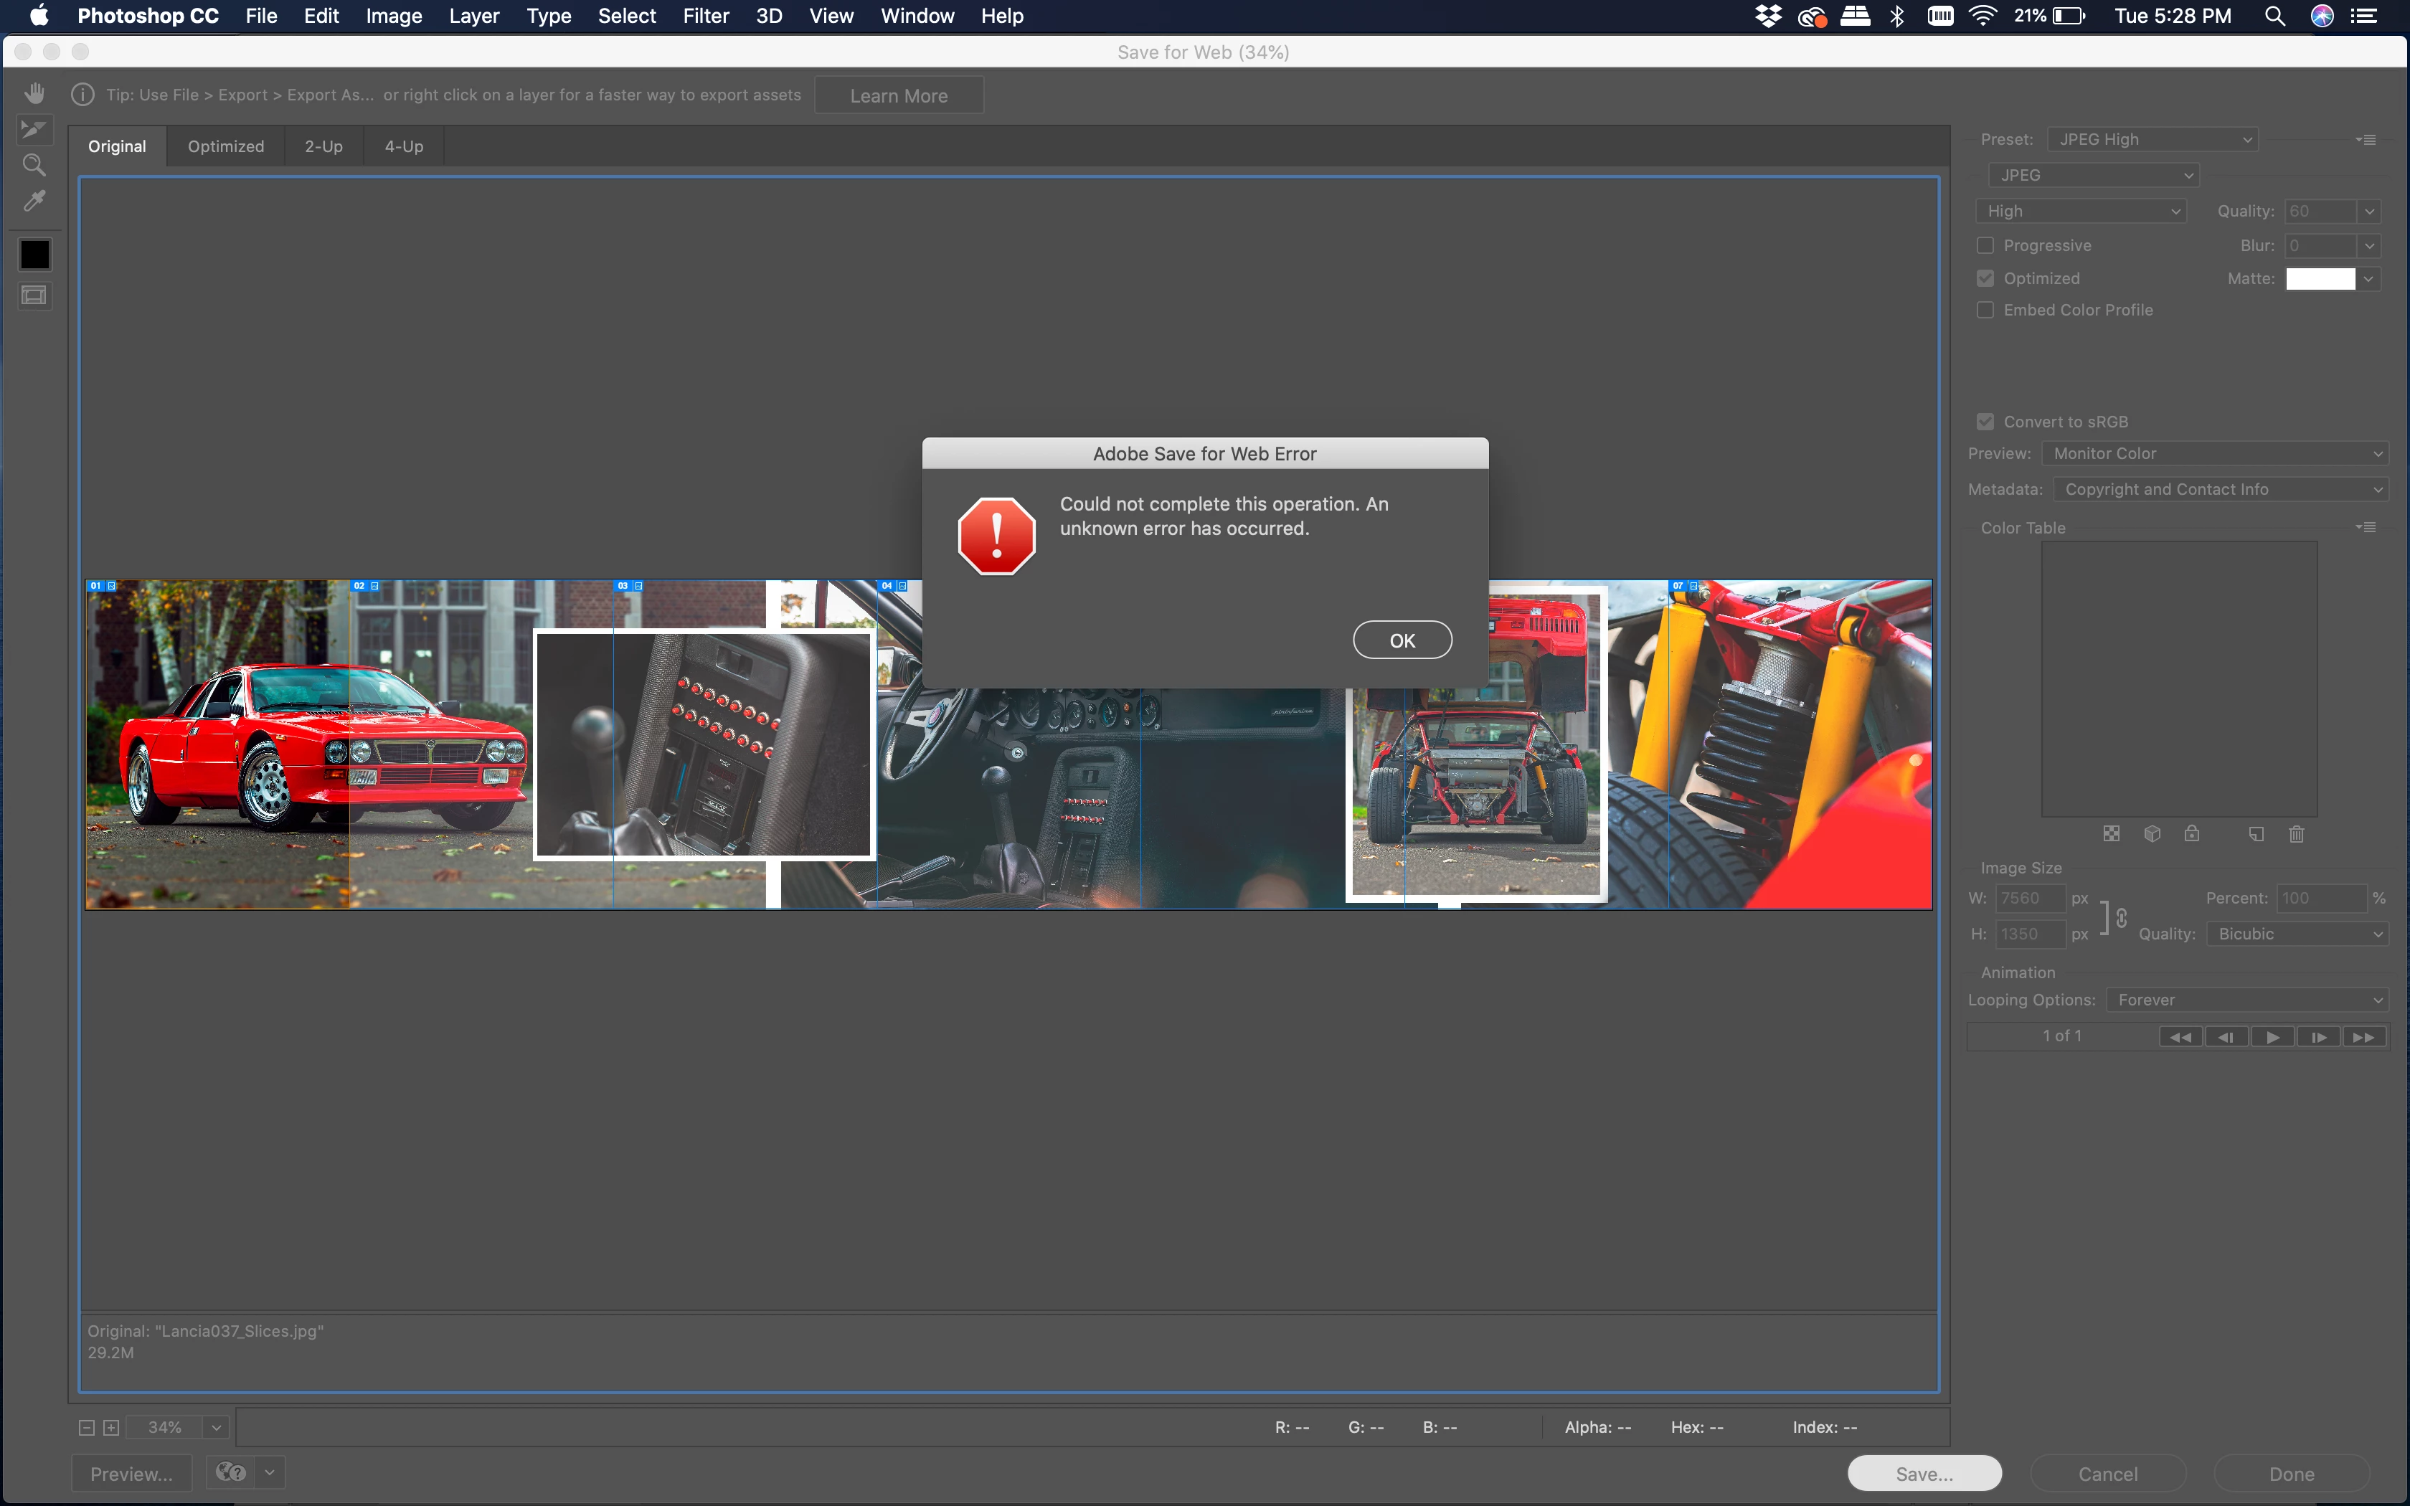Enable the Progressive checkbox
This screenshot has height=1506, width=2410.
point(1986,245)
